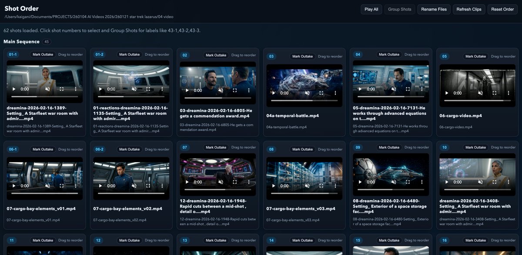Click the Play All button
The width and height of the screenshot is (522, 255).
coord(371,9)
